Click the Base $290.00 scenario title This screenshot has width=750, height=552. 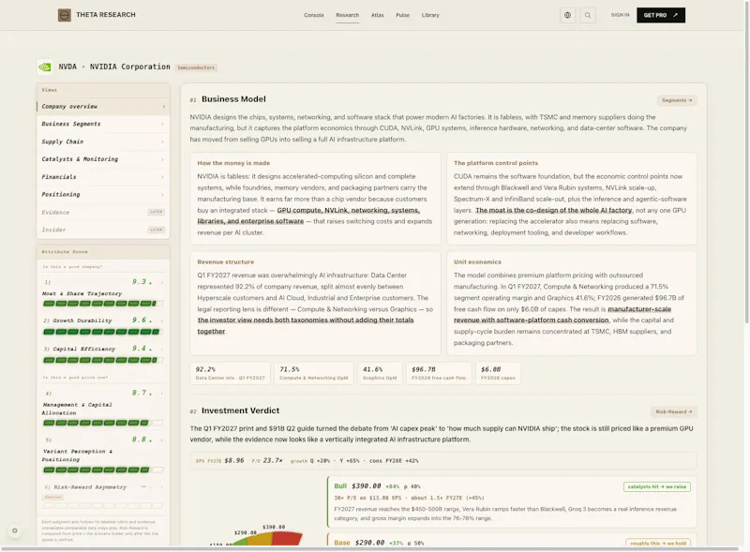pyautogui.click(x=359, y=543)
